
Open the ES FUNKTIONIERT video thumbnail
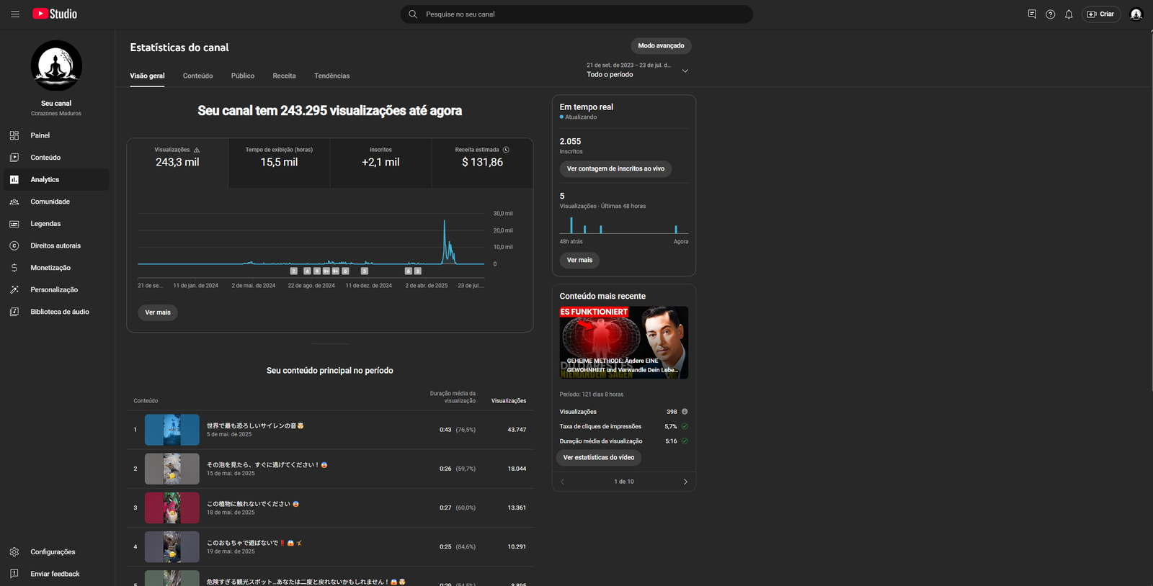pyautogui.click(x=624, y=343)
